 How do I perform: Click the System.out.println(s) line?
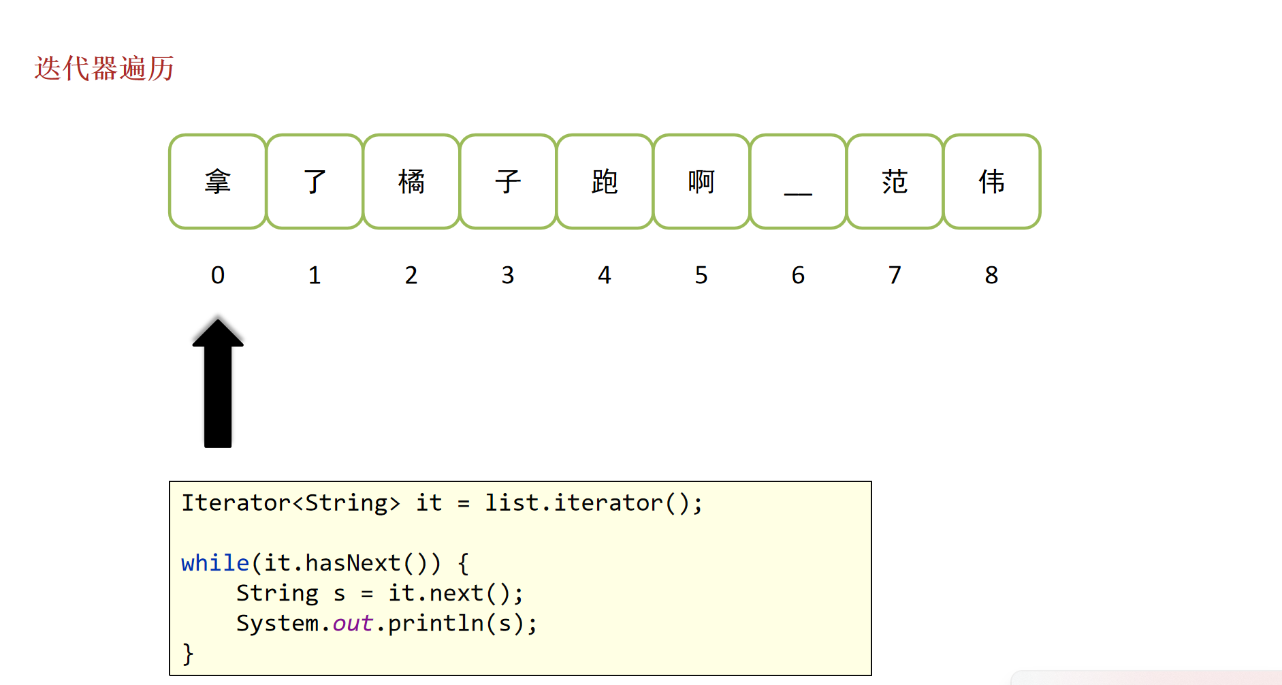point(387,624)
